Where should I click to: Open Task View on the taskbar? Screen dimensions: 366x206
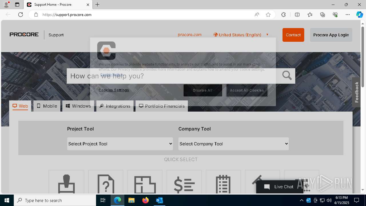(103, 200)
